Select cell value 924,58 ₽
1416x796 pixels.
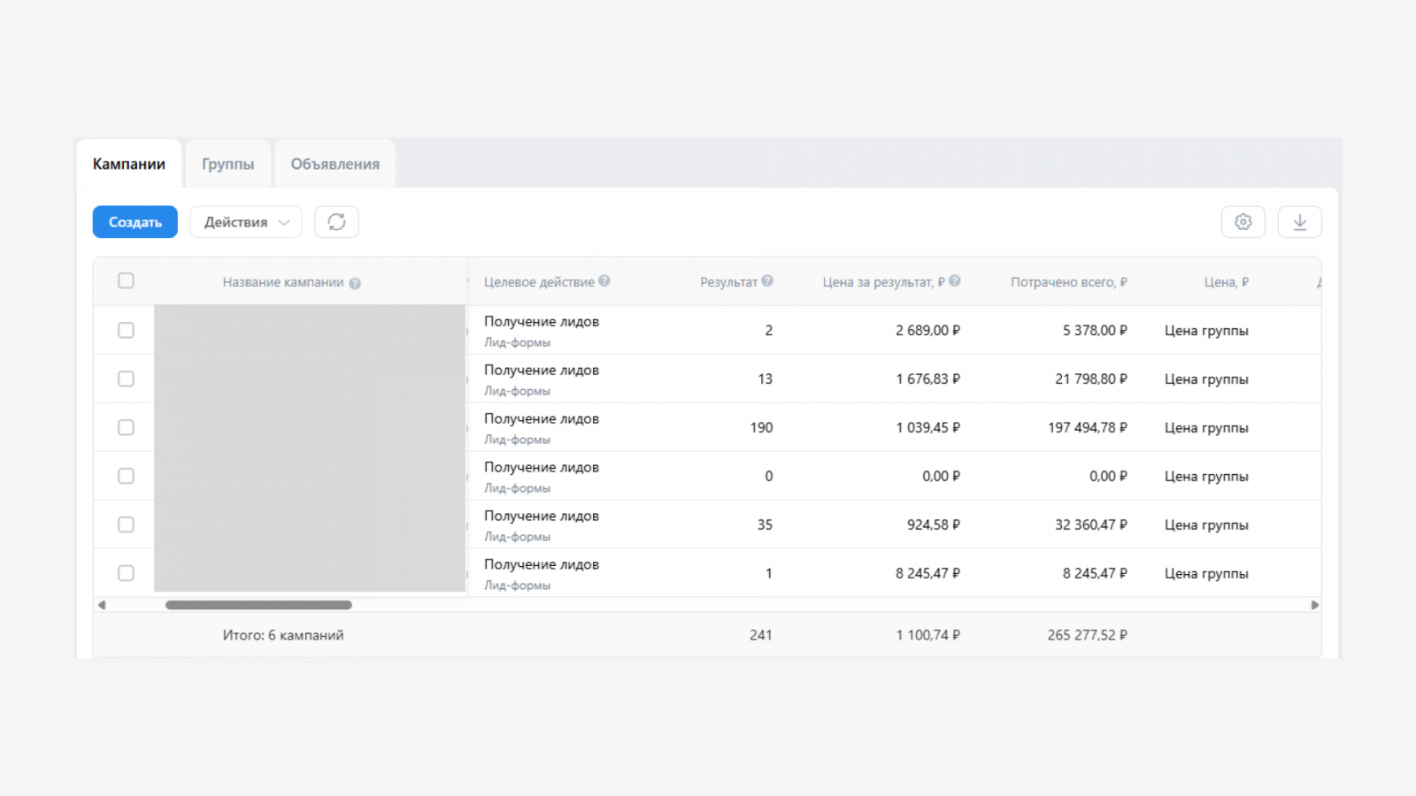(934, 524)
